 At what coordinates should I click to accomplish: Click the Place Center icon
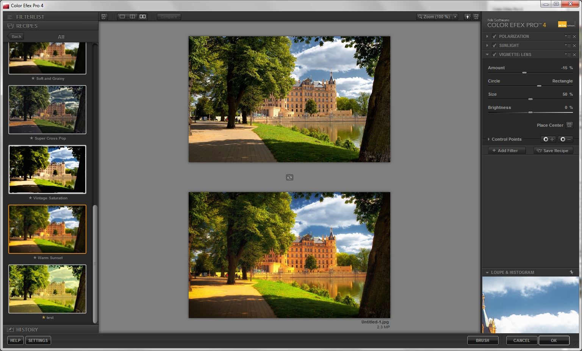pos(569,125)
